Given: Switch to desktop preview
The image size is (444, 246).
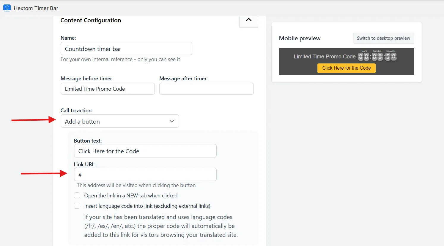Looking at the screenshot, I should (x=383, y=38).
